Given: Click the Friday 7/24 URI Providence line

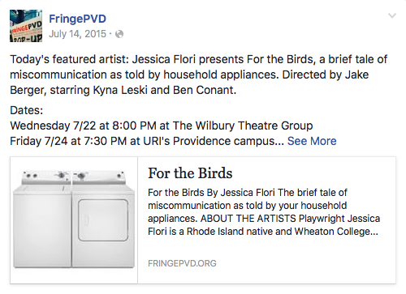Looking at the screenshot, I should tap(147, 141).
